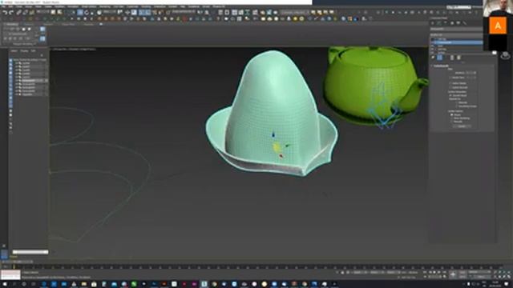Image resolution: width=513 pixels, height=288 pixels.
Task: Switch command panel to Create tab
Action: (x=433, y=23)
